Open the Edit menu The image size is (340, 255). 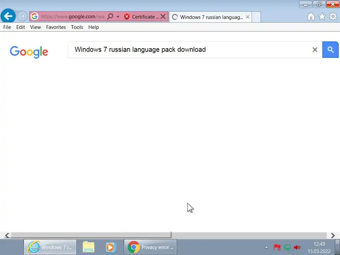(21, 27)
